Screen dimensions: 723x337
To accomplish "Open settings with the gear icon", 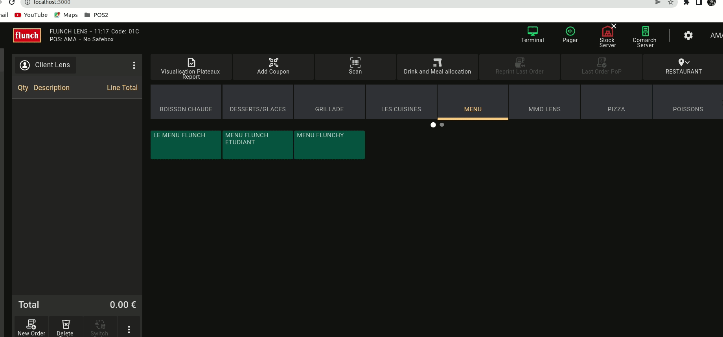I will click(x=688, y=35).
